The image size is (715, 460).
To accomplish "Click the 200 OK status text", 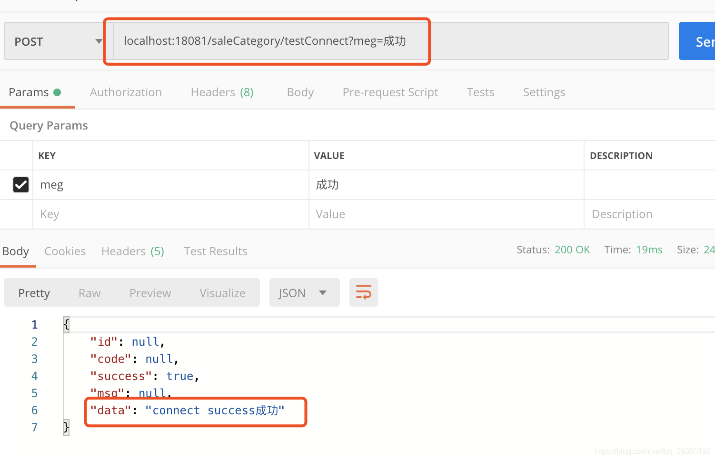I will (x=572, y=250).
